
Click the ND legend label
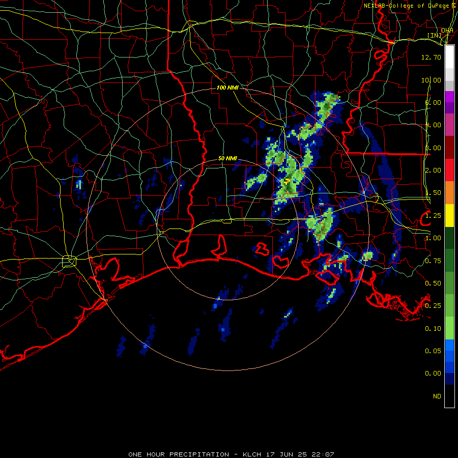pos(437,396)
